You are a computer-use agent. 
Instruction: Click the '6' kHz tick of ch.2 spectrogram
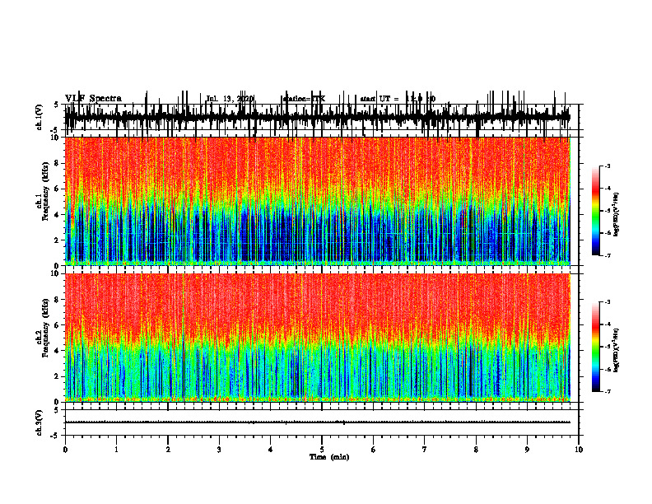click(x=58, y=325)
